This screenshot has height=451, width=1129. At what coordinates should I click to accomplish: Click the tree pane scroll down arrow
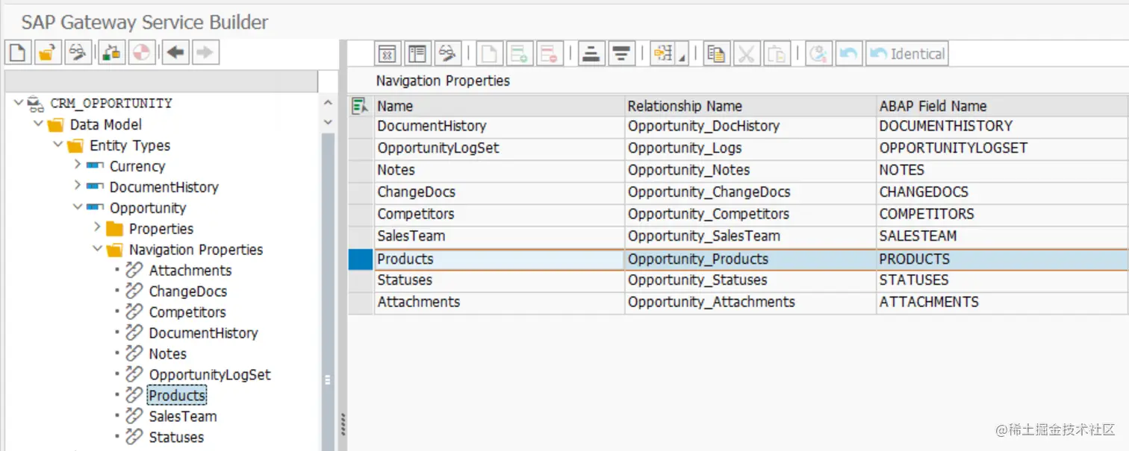coord(329,122)
